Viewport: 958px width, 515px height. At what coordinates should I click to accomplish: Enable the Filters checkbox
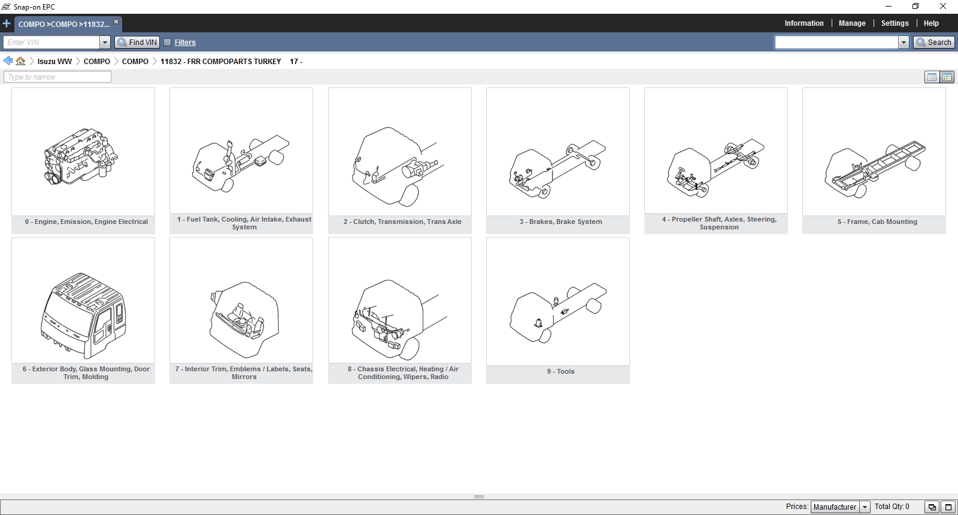168,43
